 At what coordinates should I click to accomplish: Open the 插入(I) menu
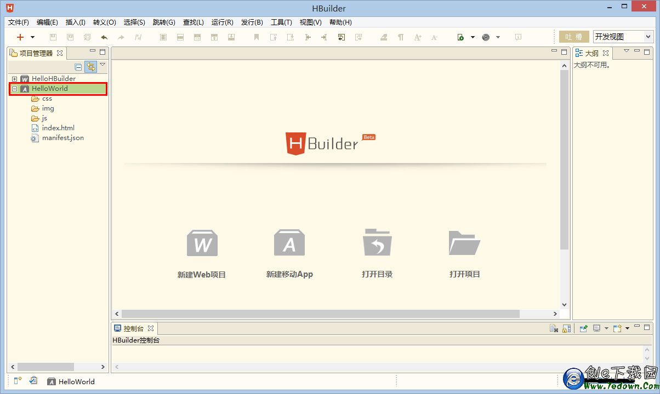[76, 22]
